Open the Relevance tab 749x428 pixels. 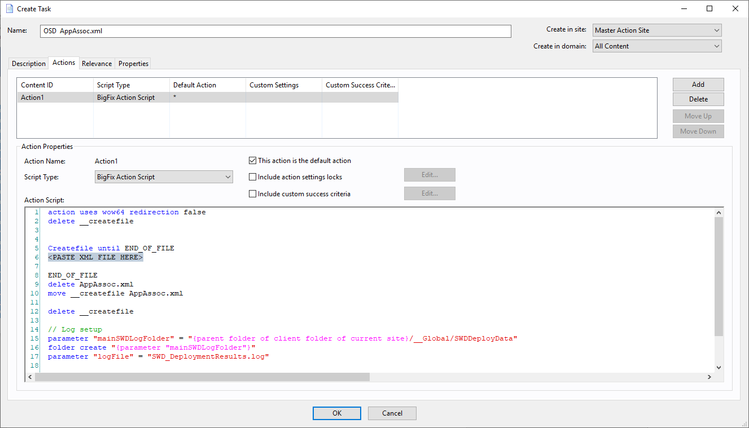click(97, 64)
